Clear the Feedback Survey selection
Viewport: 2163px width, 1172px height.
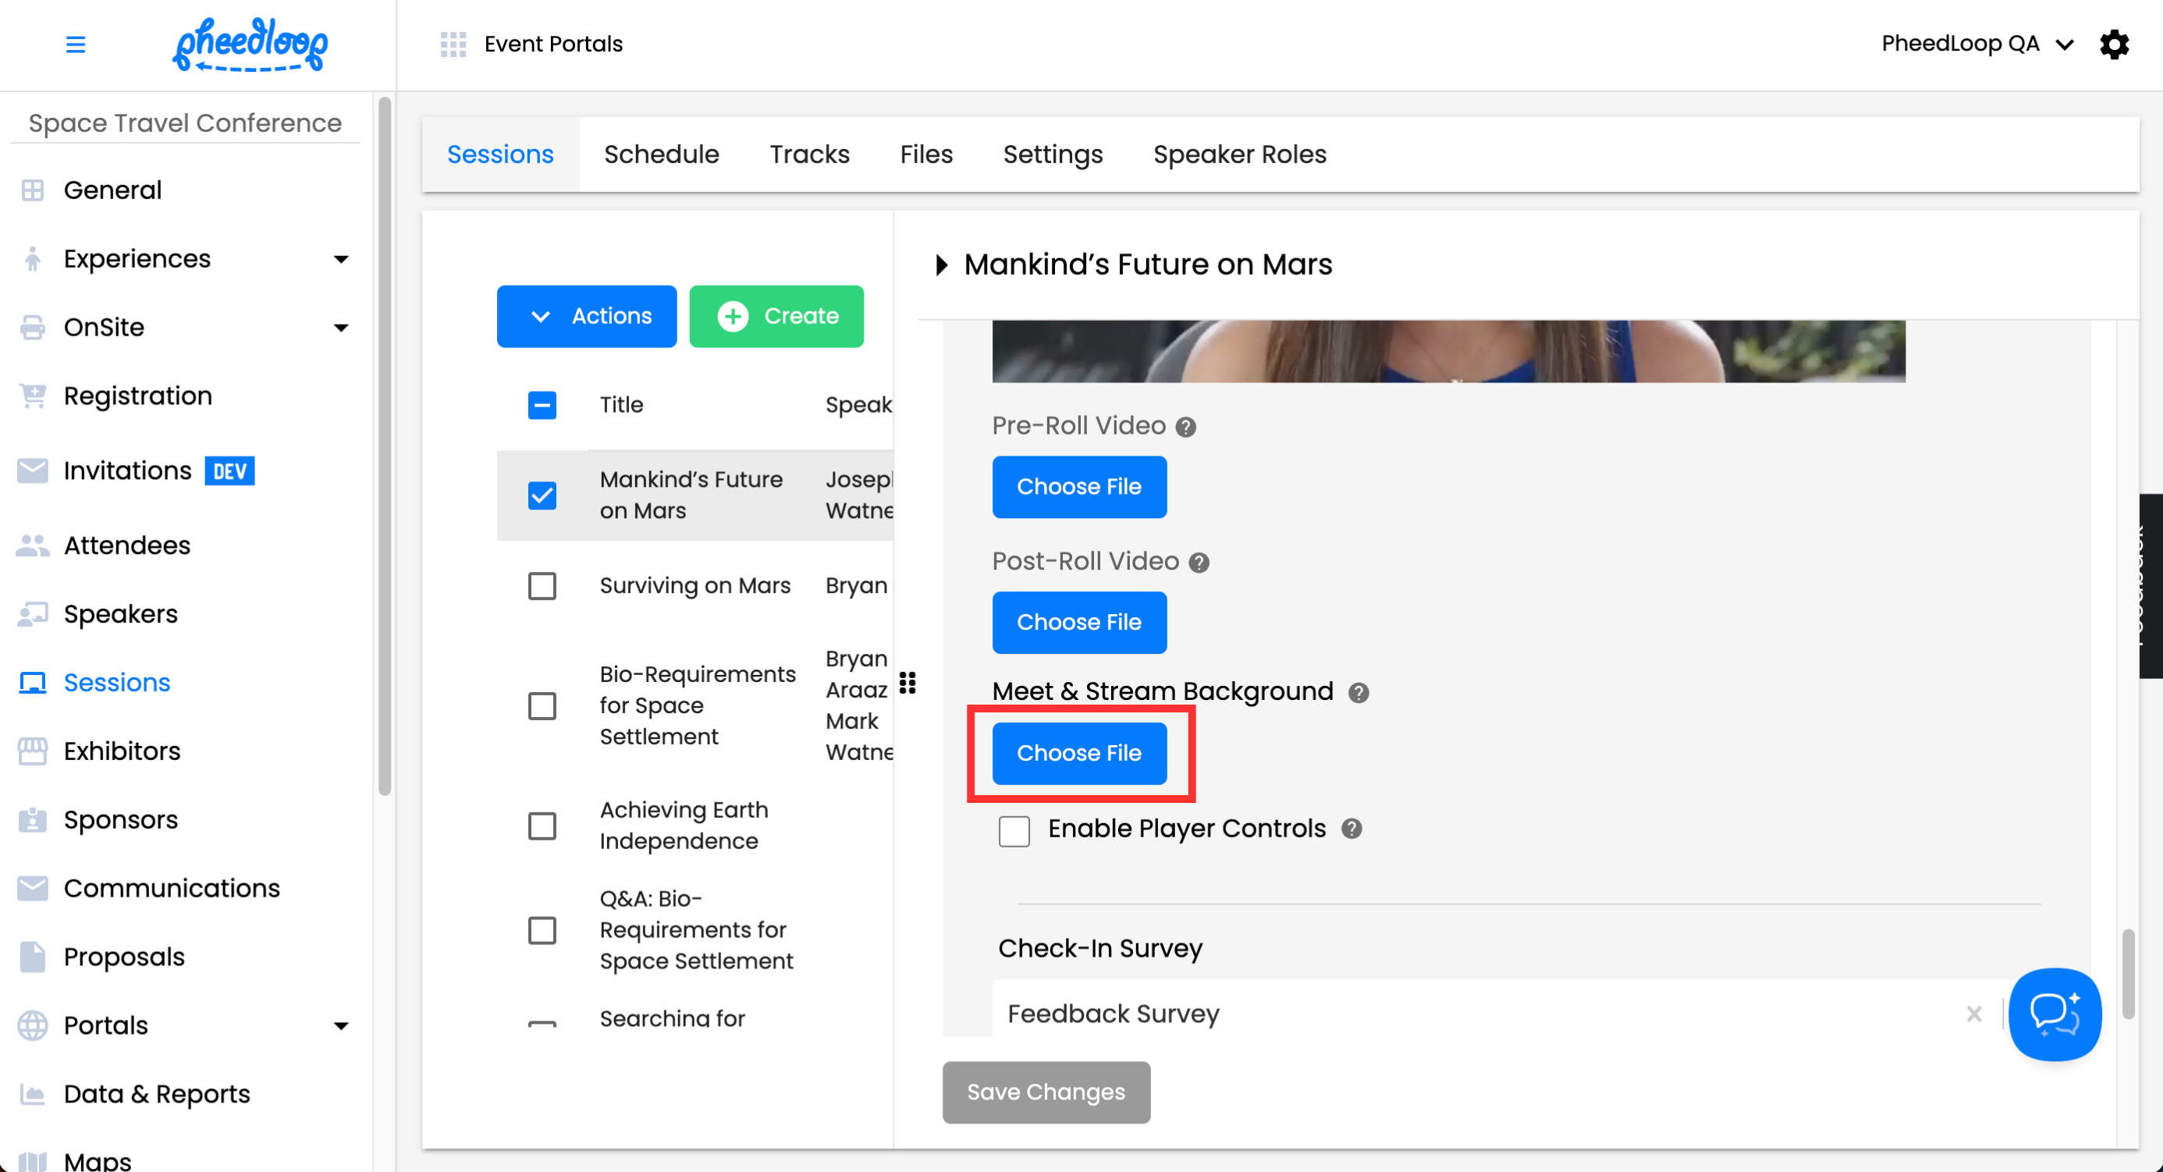coord(1973,1014)
